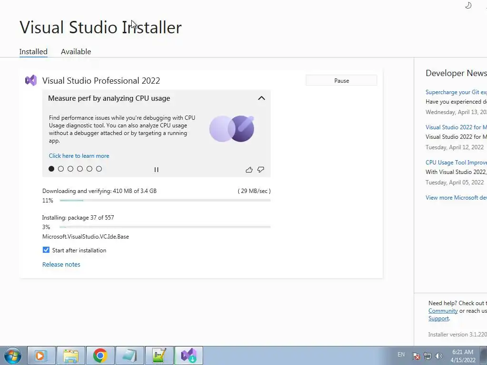The width and height of the screenshot is (487, 365).
Task: Click Downloading and verifying status text
Action: [99, 191]
